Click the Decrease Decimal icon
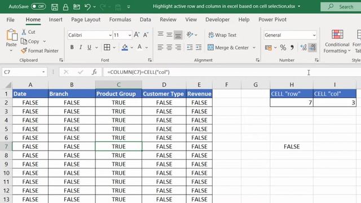The height and width of the screenshot is (203, 361). pyautogui.click(x=312, y=47)
